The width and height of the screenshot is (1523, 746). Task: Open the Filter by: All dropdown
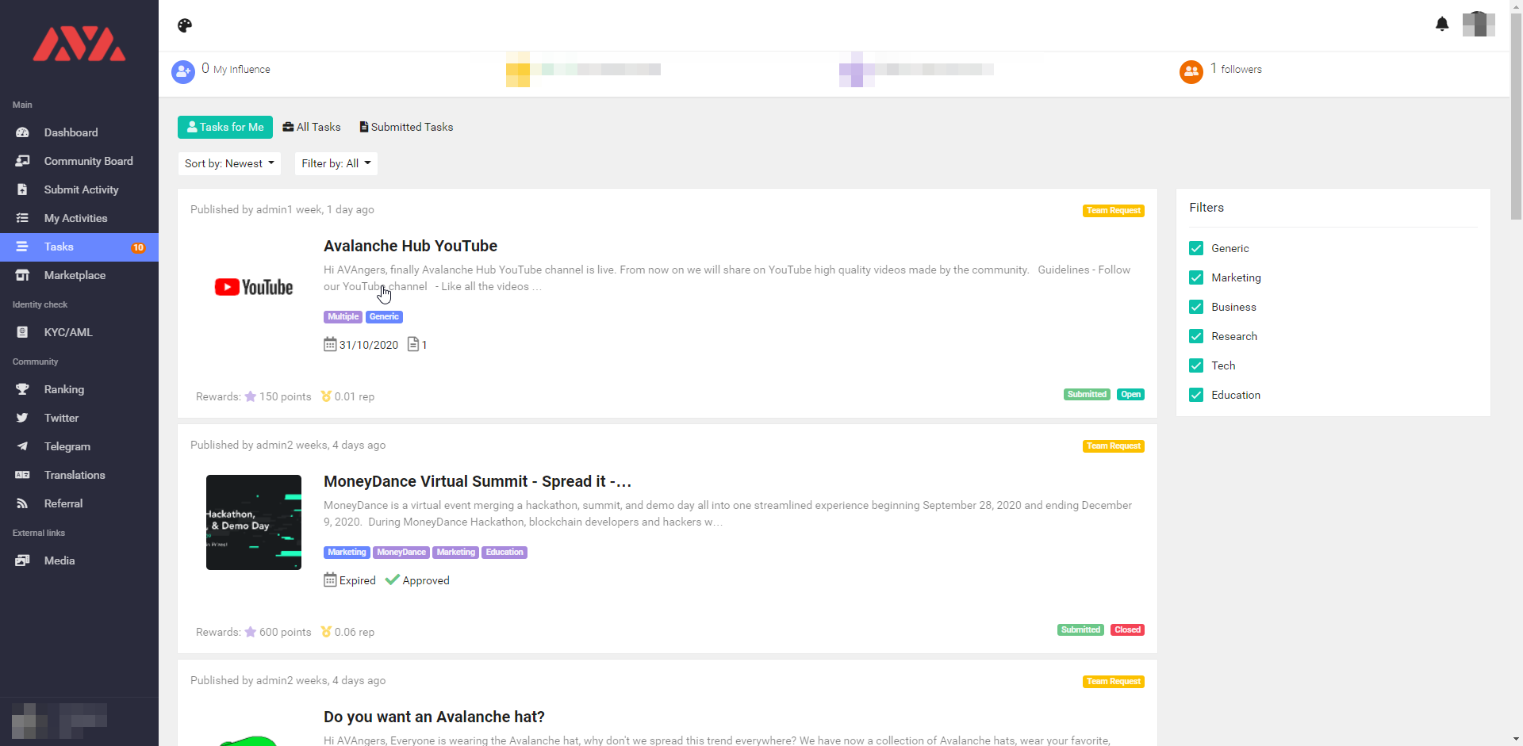click(336, 163)
